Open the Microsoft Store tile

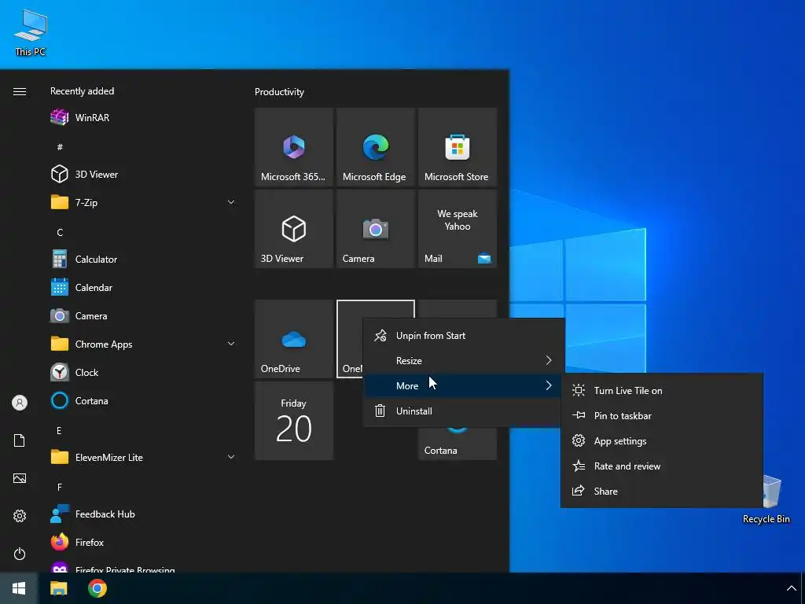[458, 147]
